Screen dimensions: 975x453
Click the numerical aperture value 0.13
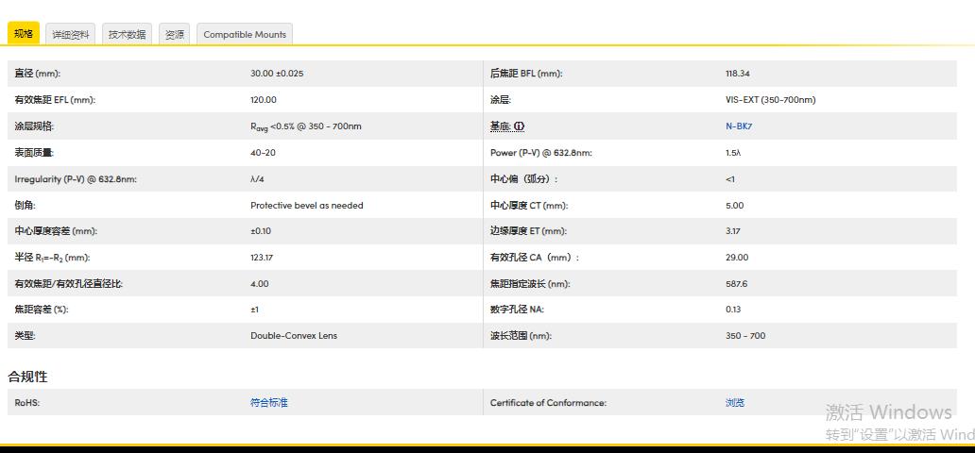733,310
